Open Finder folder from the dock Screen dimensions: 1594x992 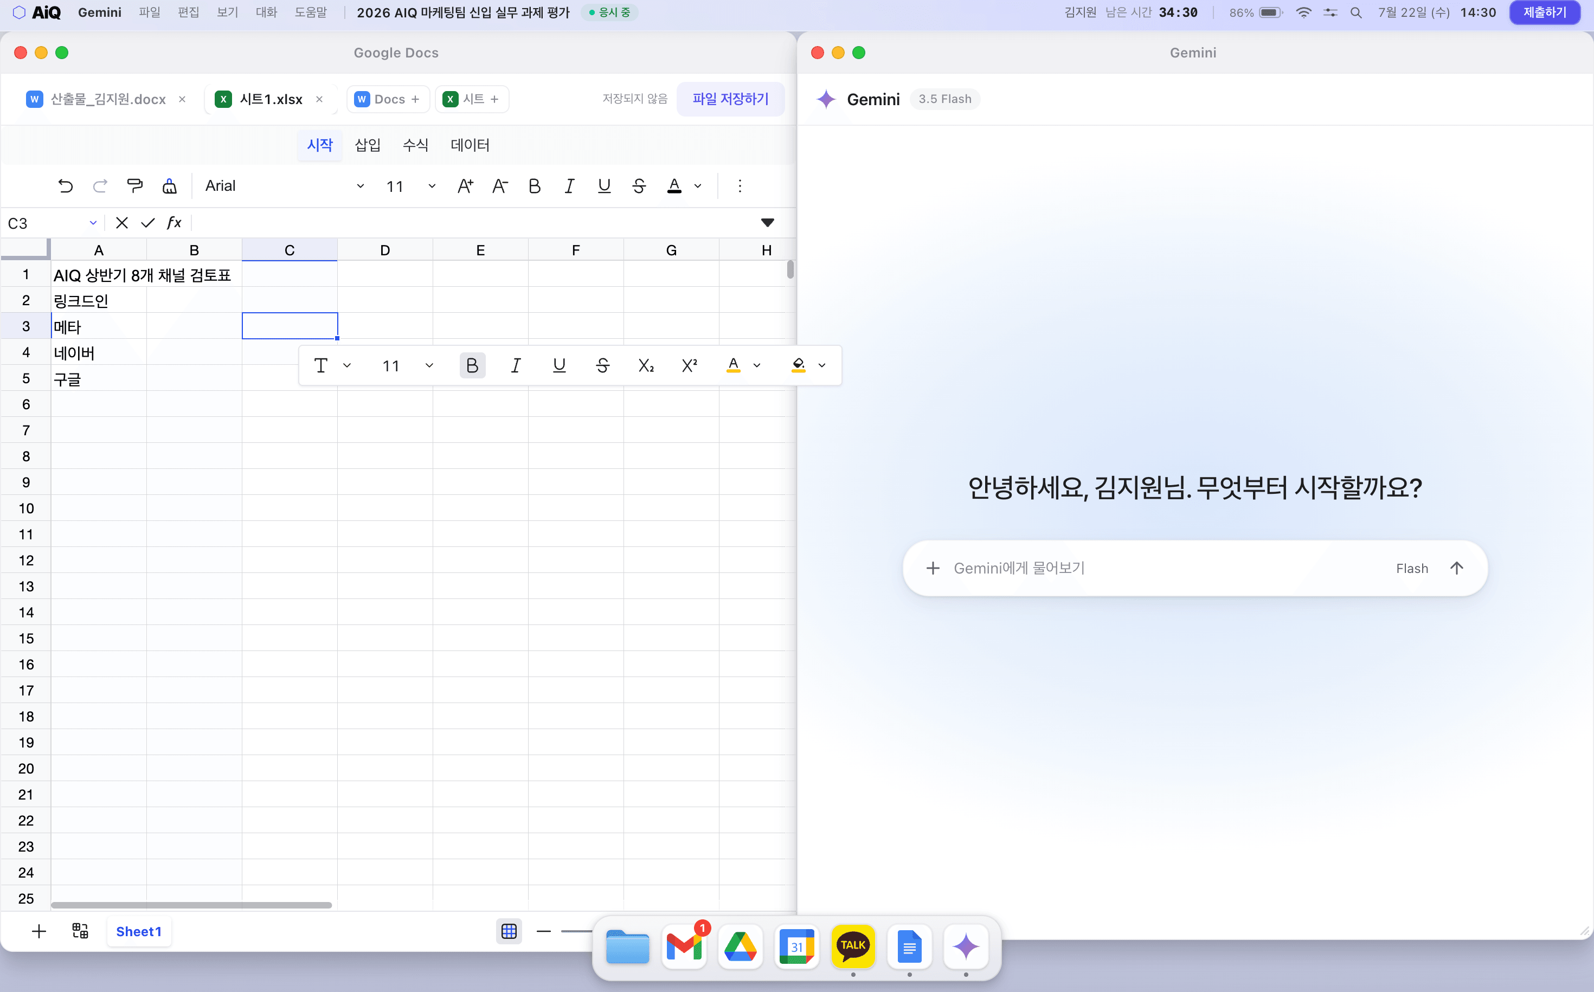[627, 948]
